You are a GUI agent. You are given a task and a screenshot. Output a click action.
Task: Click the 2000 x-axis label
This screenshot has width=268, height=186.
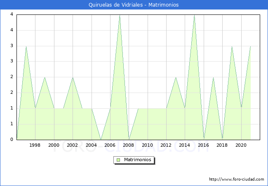click(54, 145)
